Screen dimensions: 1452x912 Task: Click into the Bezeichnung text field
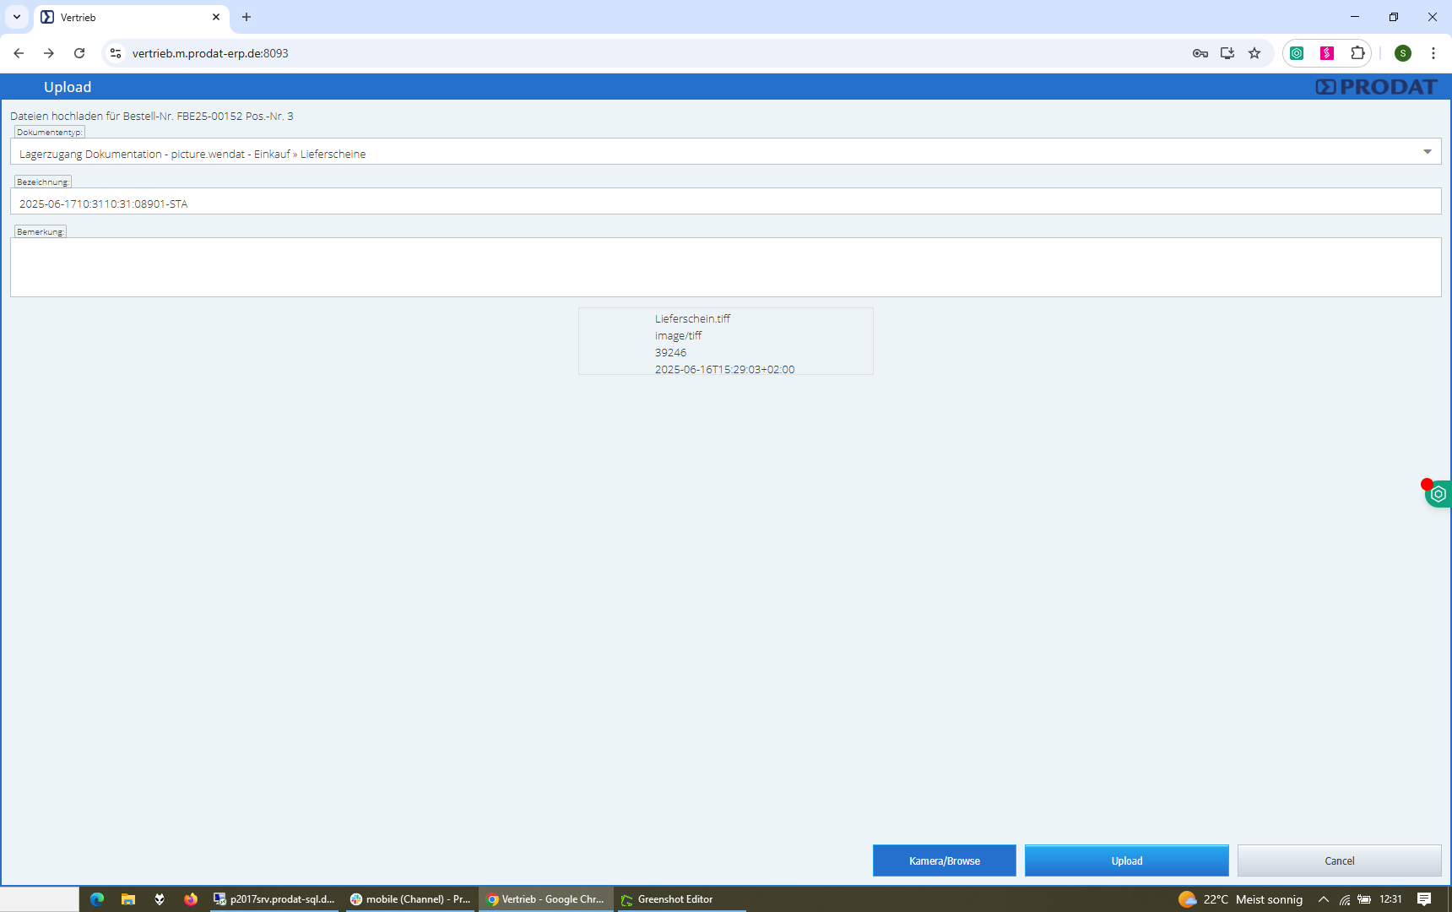pyautogui.click(x=726, y=203)
